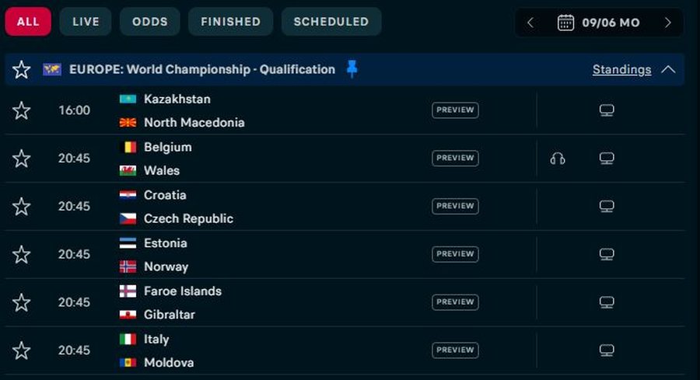700x380 pixels.
Task: Click TV icon for Kazakhstan vs North Macedonia
Action: pyautogui.click(x=607, y=110)
